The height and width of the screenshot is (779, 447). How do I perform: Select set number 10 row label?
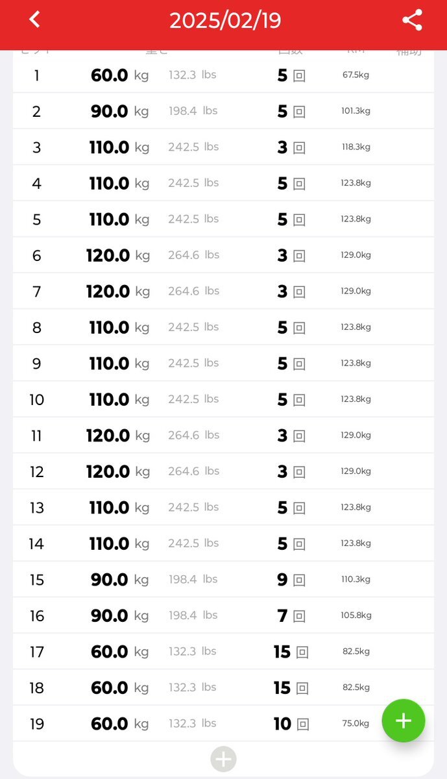coord(36,400)
